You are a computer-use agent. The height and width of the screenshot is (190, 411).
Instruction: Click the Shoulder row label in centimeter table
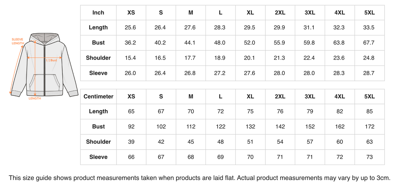click(x=98, y=142)
